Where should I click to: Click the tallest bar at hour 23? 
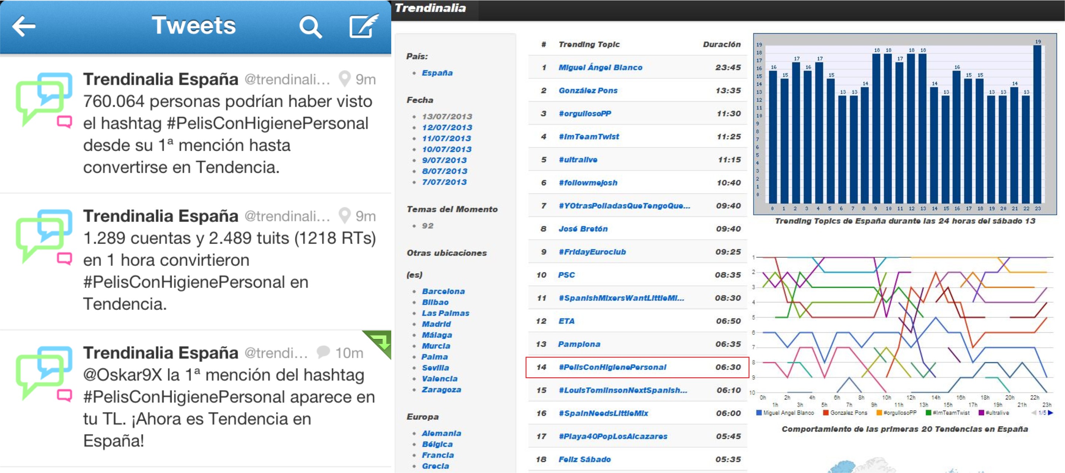(x=1037, y=124)
